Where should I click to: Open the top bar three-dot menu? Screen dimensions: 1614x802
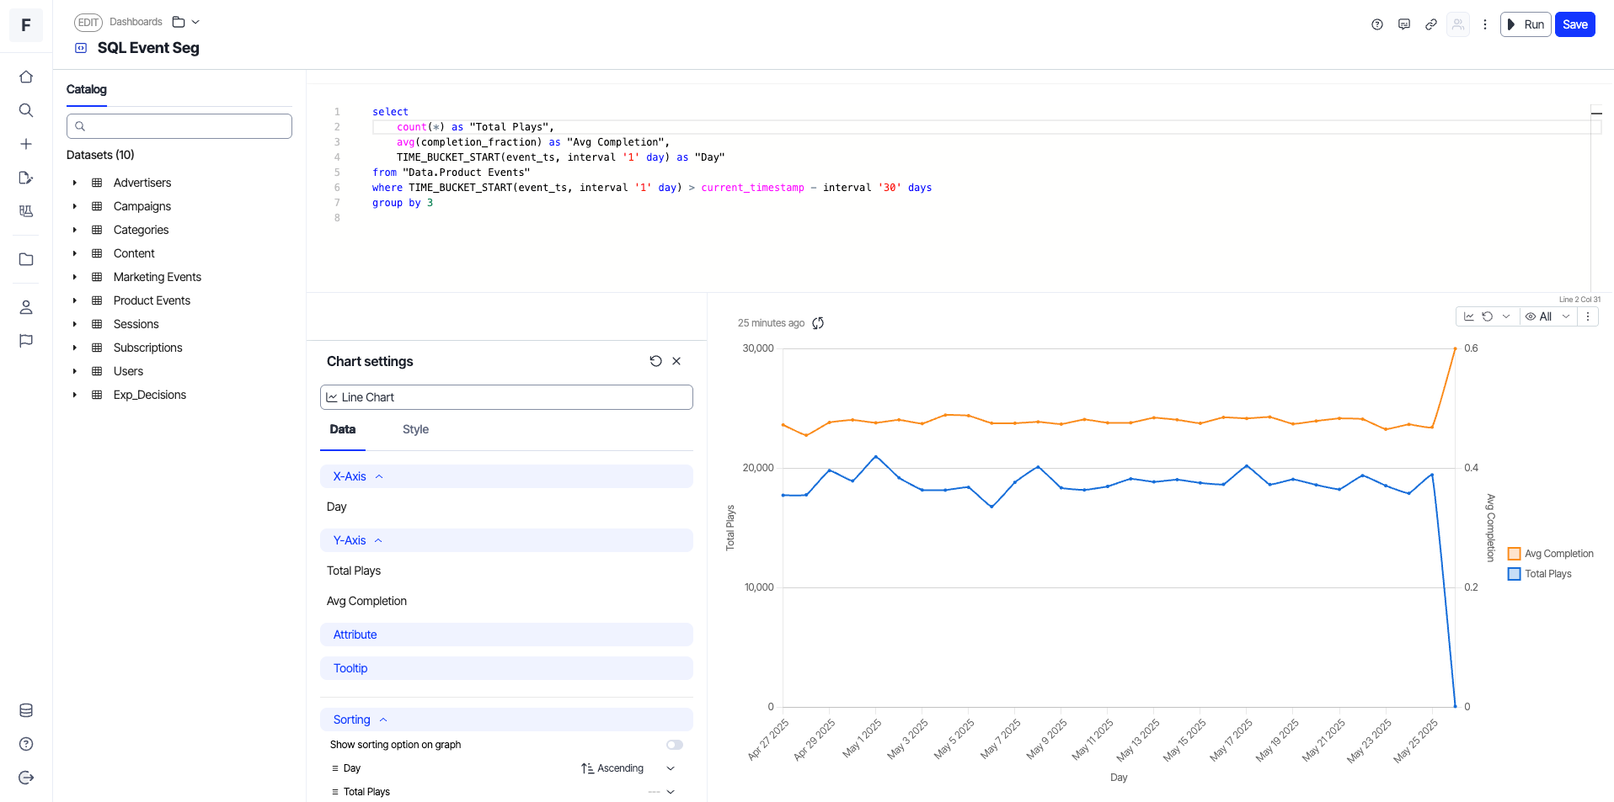coord(1485,24)
